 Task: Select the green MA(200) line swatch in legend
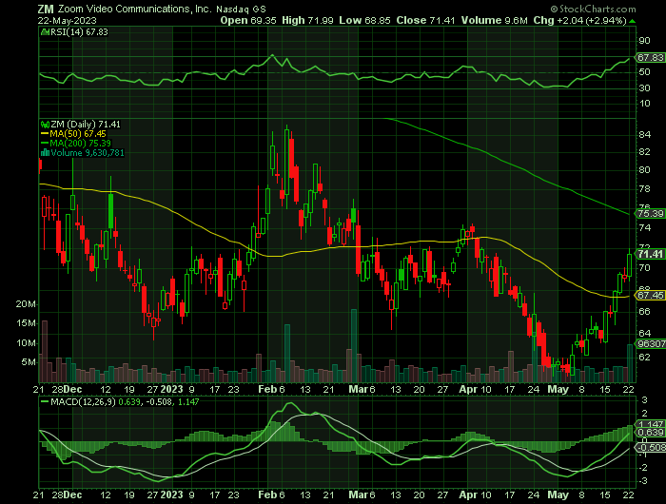click(x=45, y=143)
